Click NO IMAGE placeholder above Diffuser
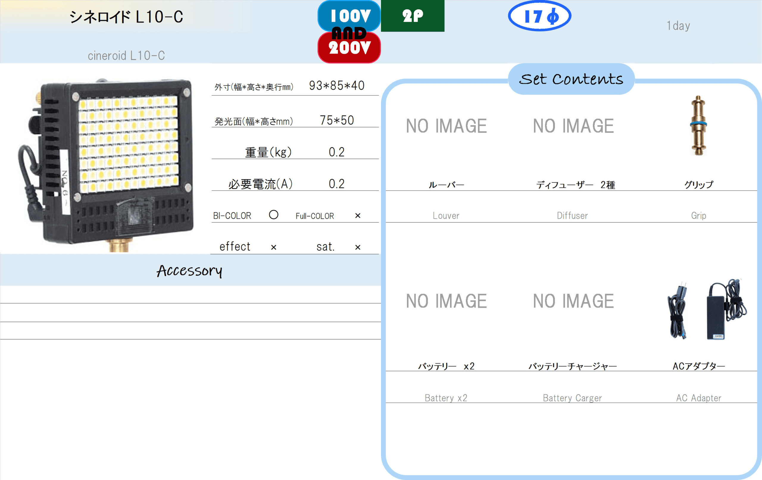 pos(573,126)
